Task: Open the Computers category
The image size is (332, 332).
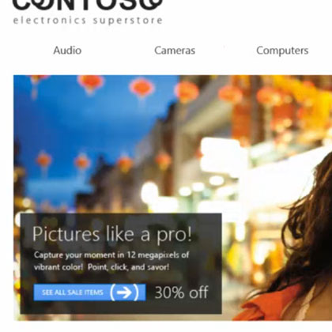Action: (282, 51)
